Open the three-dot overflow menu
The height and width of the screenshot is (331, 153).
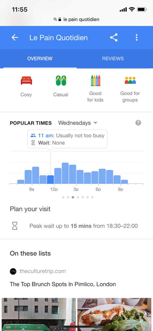[x=136, y=38]
